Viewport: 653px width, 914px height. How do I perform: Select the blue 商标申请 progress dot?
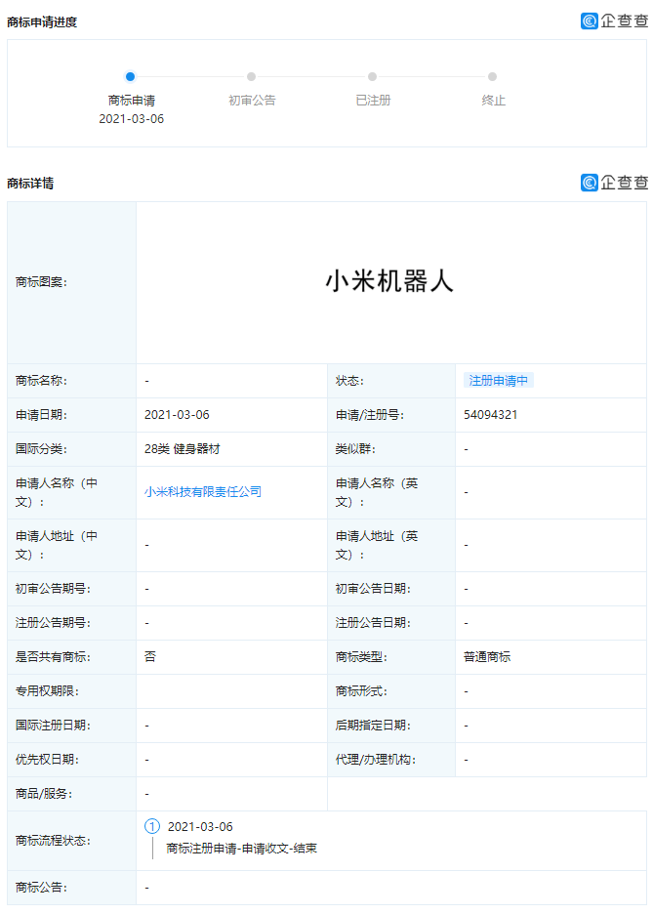pyautogui.click(x=131, y=76)
